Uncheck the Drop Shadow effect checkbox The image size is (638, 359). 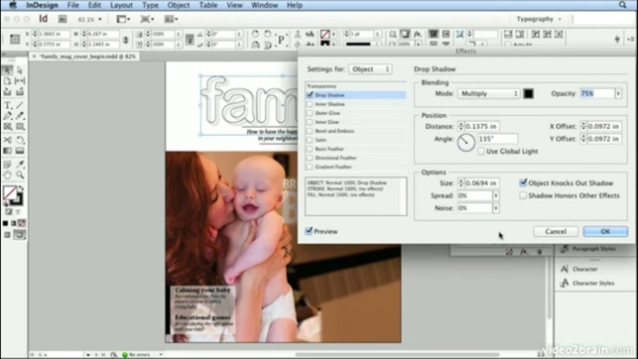click(x=310, y=95)
